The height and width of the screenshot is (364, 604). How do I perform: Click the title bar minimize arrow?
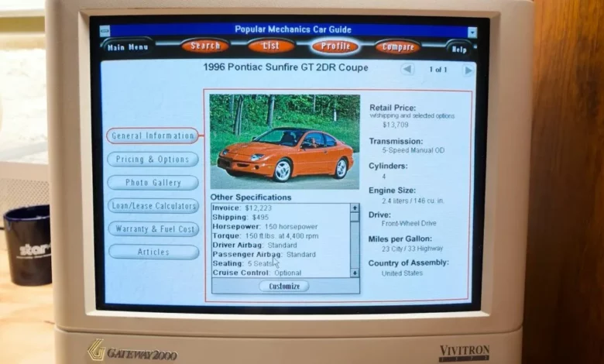coord(472,33)
